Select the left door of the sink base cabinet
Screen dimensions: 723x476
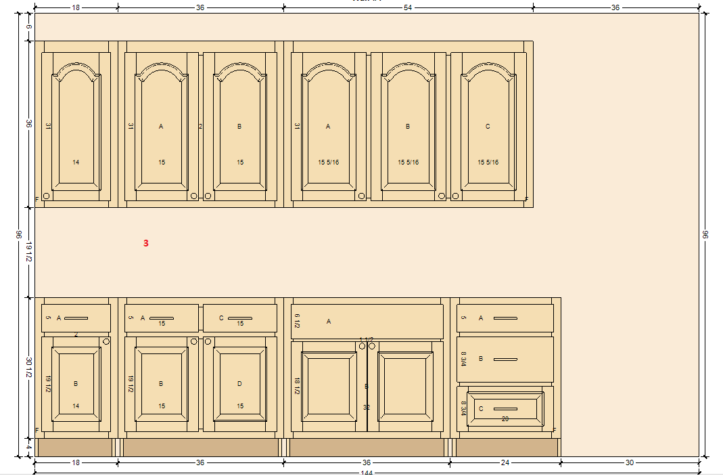click(329, 386)
